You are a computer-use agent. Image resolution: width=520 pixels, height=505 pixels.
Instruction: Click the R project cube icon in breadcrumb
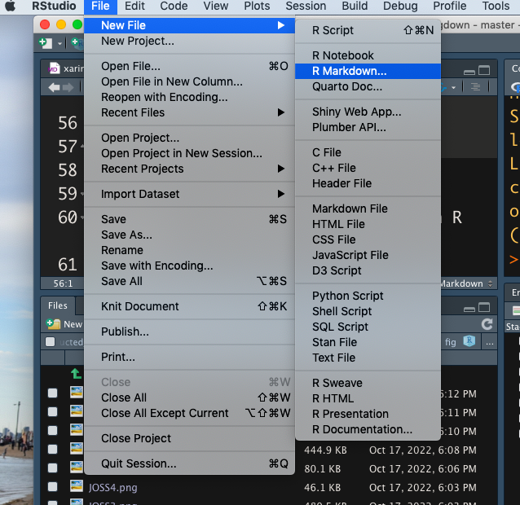469,341
